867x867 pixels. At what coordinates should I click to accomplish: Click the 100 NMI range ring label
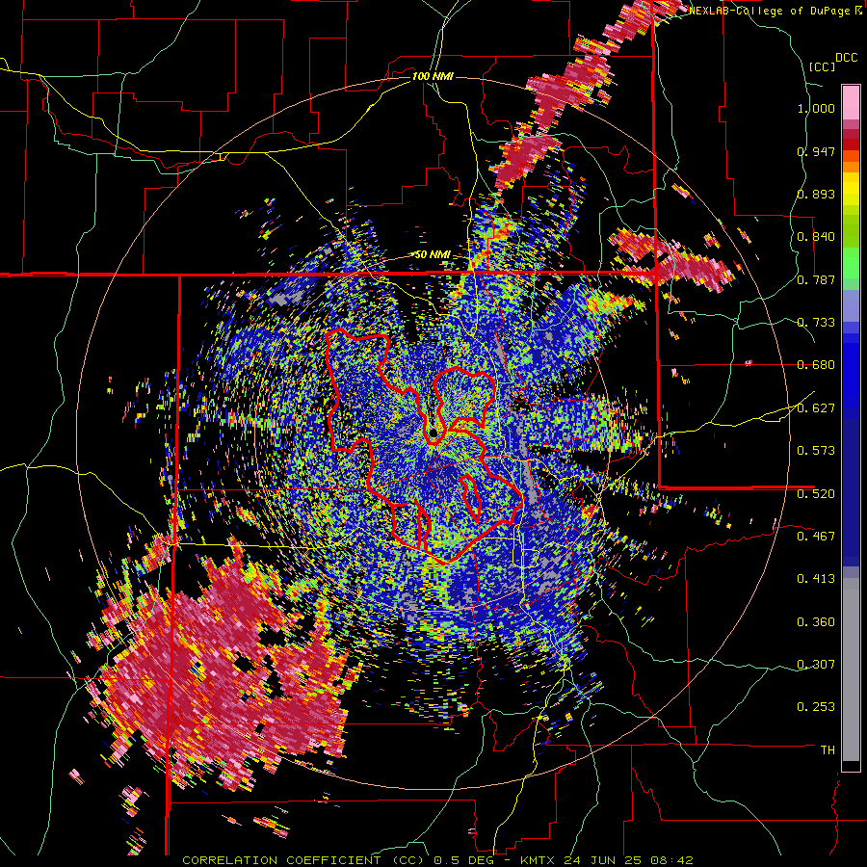(433, 76)
